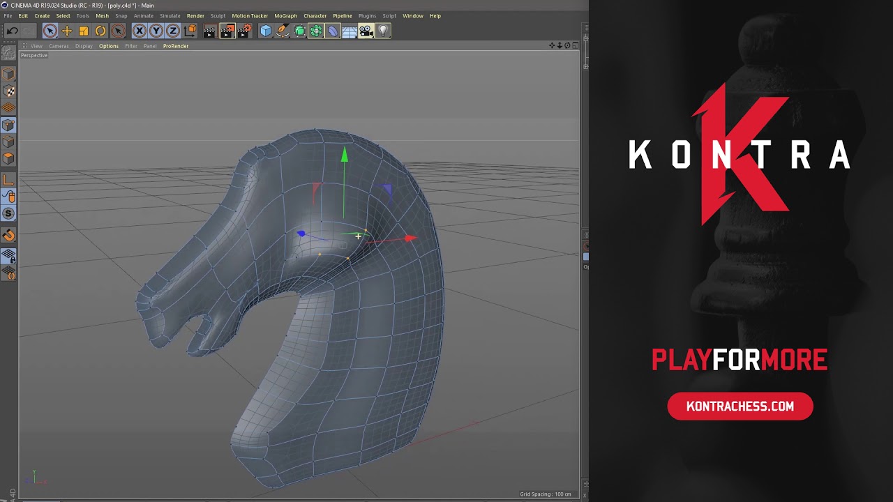This screenshot has width=893, height=502.
Task: Select the Rotate tool
Action: click(x=100, y=31)
